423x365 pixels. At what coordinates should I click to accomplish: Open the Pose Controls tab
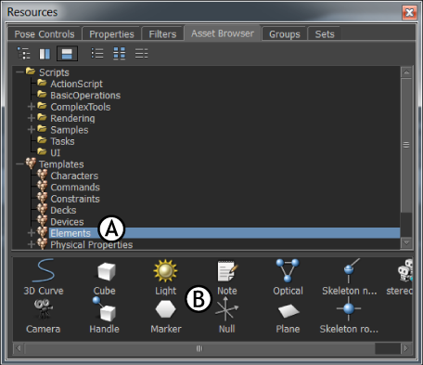pyautogui.click(x=45, y=34)
